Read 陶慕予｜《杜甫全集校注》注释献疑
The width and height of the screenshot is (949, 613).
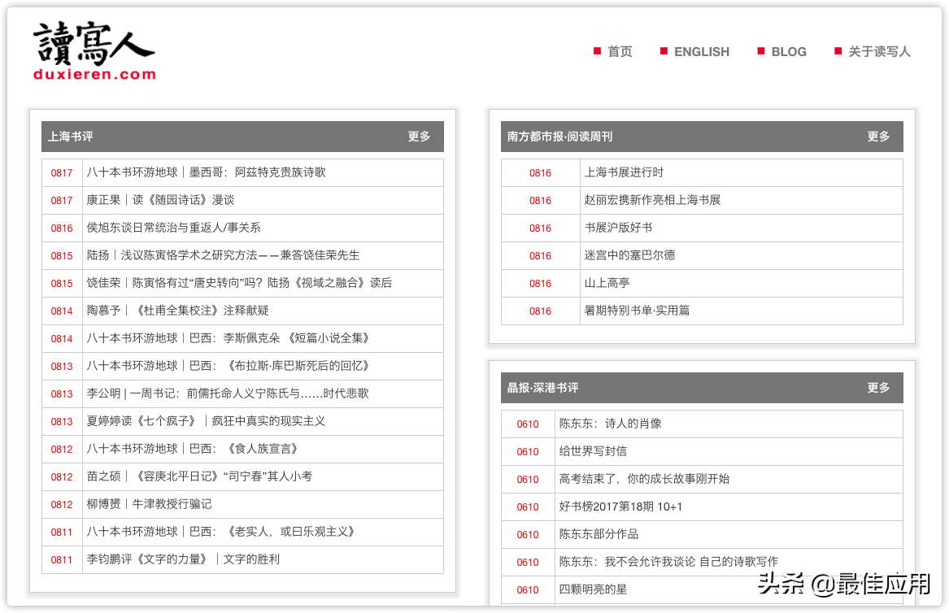[x=177, y=311]
